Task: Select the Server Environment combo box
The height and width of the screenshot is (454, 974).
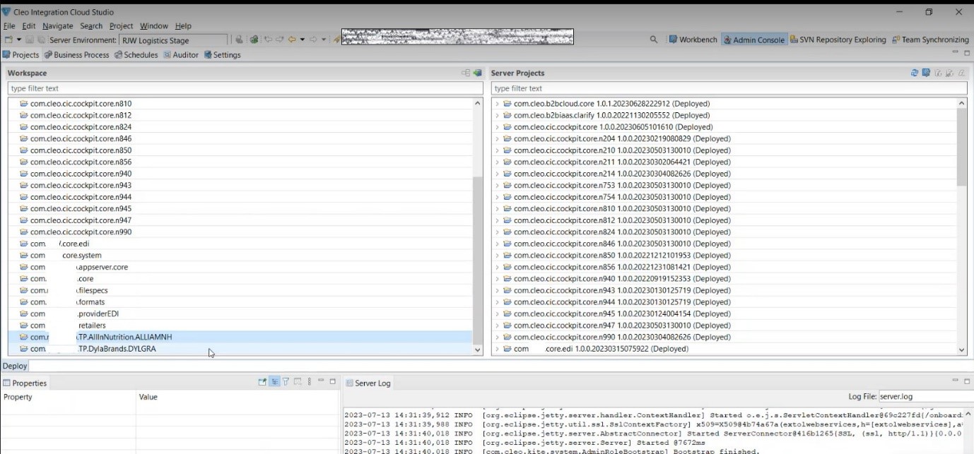Action: [173, 40]
